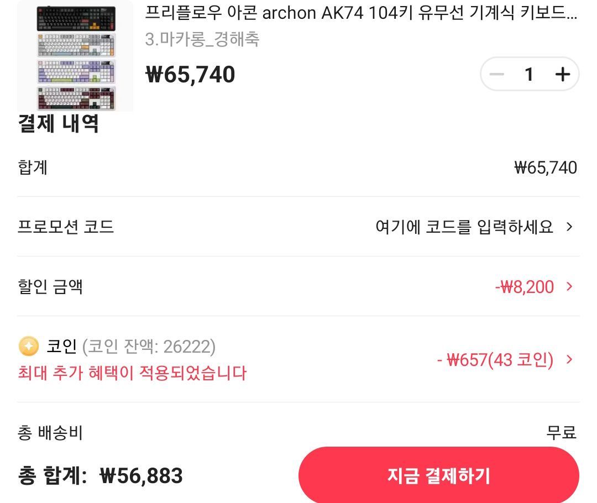The image size is (597, 503).
Task: Decrease quantity with the minus button
Action: click(x=496, y=74)
